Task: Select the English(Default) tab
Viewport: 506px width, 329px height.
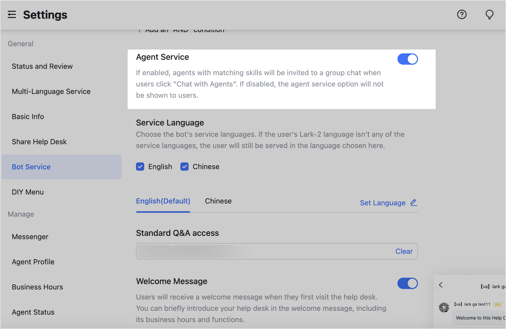Action: [163, 201]
